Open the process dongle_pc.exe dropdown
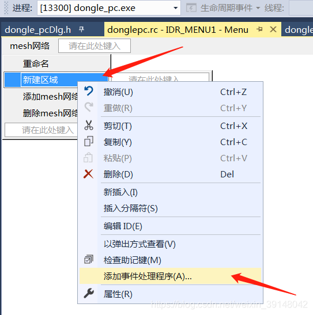 tap(175, 8)
